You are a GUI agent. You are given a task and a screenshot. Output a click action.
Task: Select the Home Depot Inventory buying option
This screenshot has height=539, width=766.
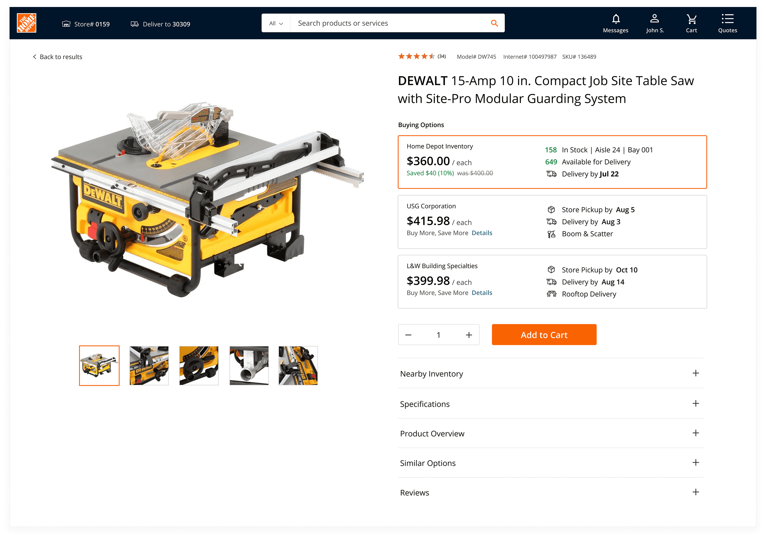552,162
